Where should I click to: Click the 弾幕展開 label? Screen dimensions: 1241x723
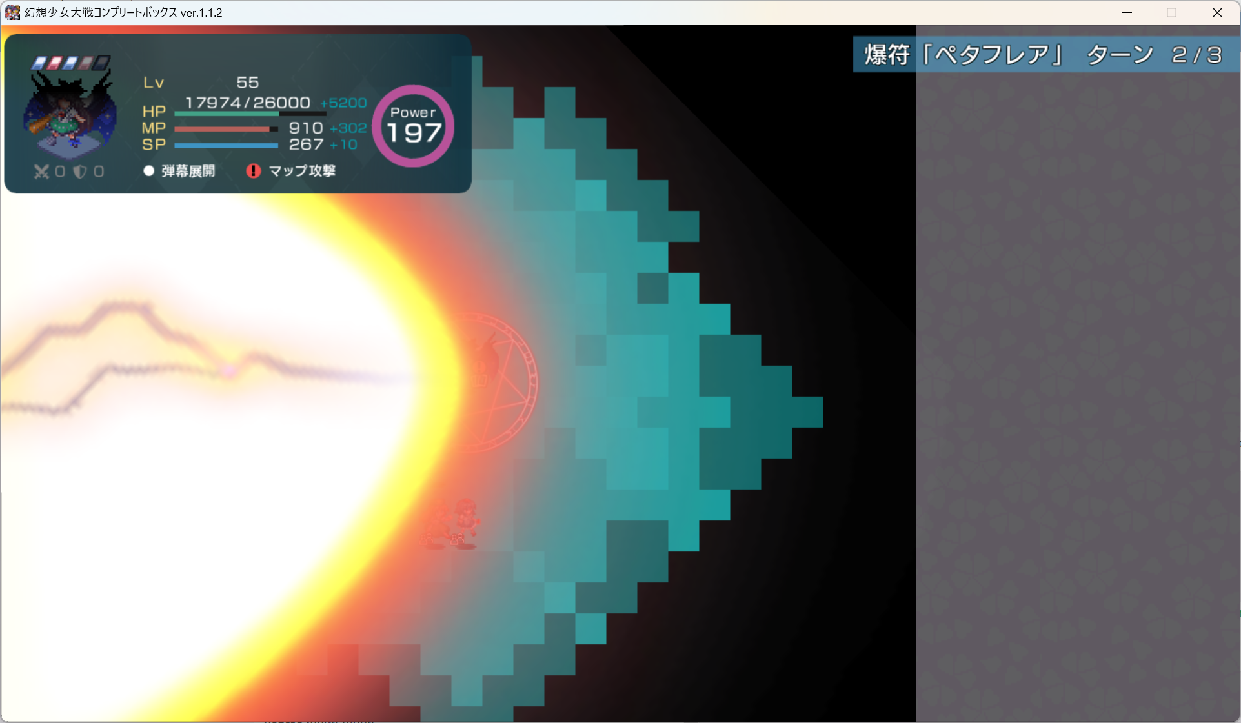point(188,171)
